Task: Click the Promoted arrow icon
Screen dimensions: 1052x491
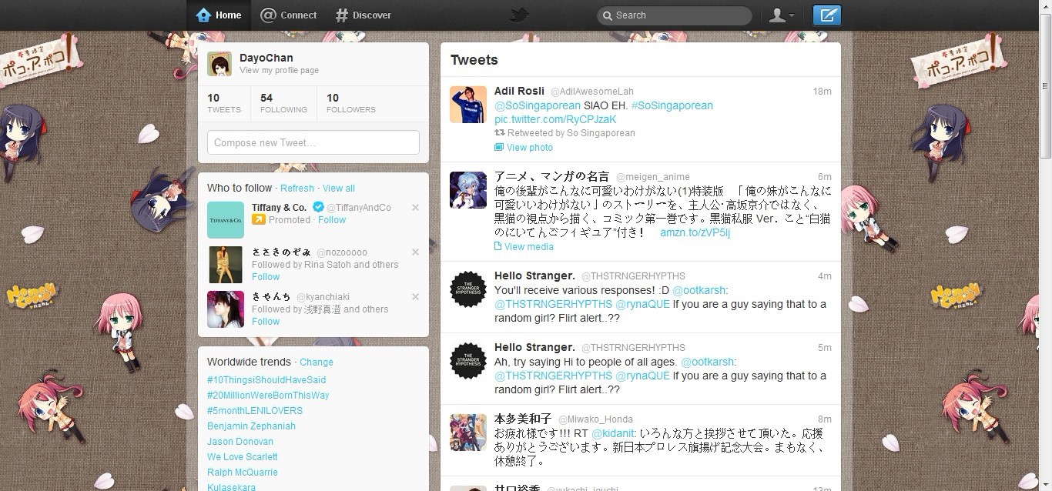Action: [258, 219]
